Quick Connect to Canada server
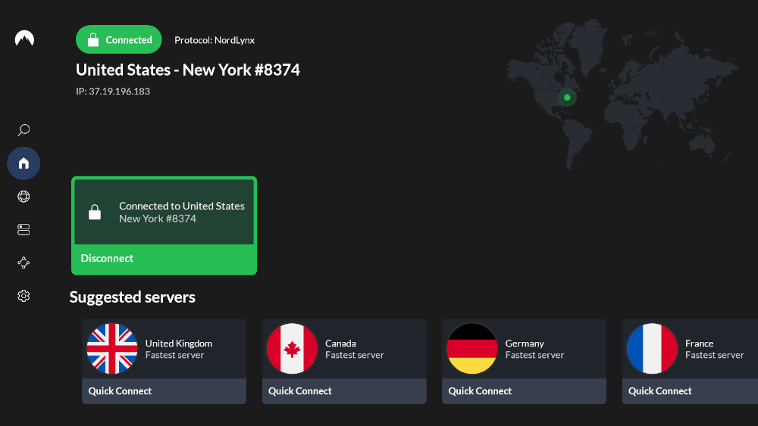758x426 pixels. (x=343, y=391)
